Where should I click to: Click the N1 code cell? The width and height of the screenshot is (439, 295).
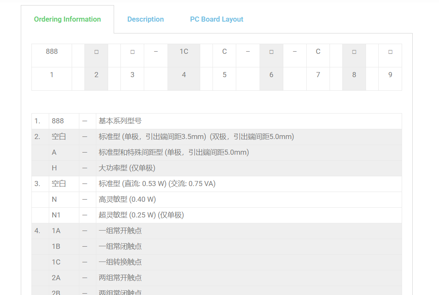(x=56, y=215)
